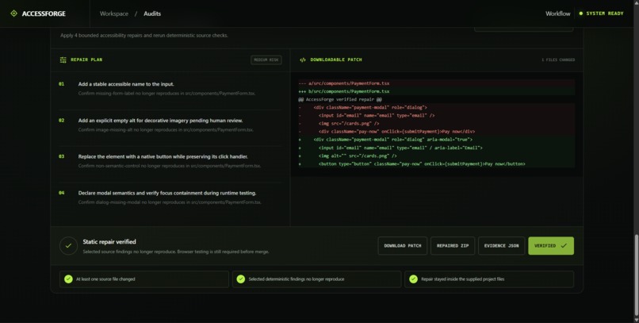This screenshot has height=323, width=639.
Task: Click the '--- a/src/components/PaymentForm.tsx' diff line
Action: [437, 83]
